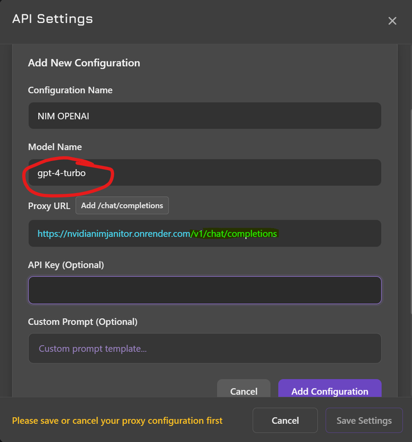Click the vertical scrollbar of the settings panel
Screen dimensions: 412x442
click(411, 212)
